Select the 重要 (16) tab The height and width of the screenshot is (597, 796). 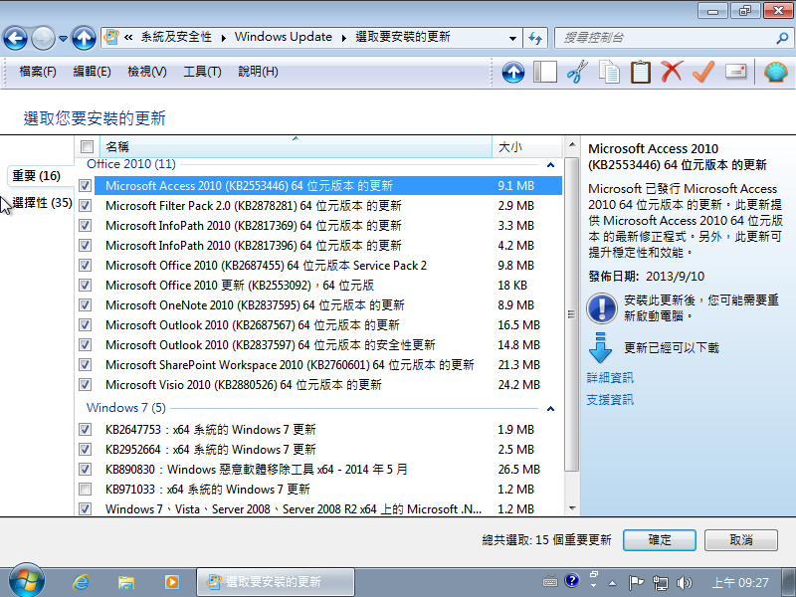37,176
